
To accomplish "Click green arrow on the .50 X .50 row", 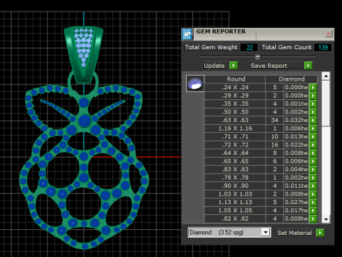I will coord(313,112).
